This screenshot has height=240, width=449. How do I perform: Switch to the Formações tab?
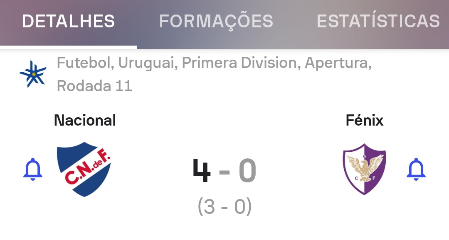[216, 21]
